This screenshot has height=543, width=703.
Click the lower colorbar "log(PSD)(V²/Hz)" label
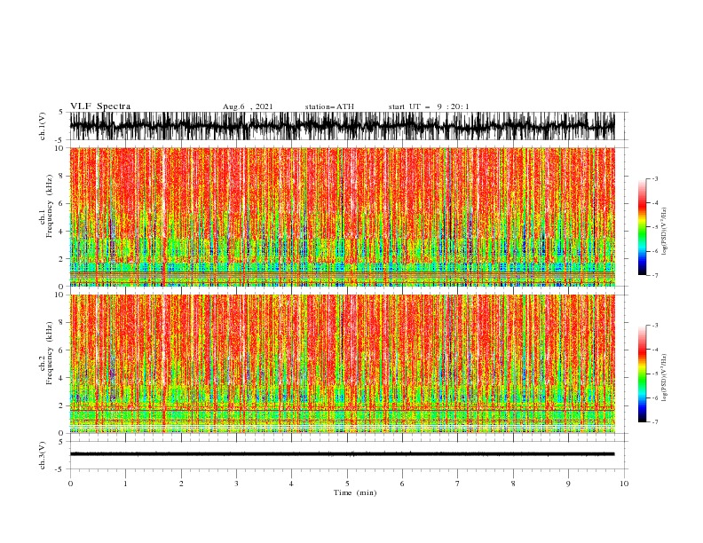665,377
